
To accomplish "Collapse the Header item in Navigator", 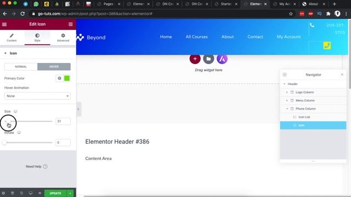I will (284, 84).
